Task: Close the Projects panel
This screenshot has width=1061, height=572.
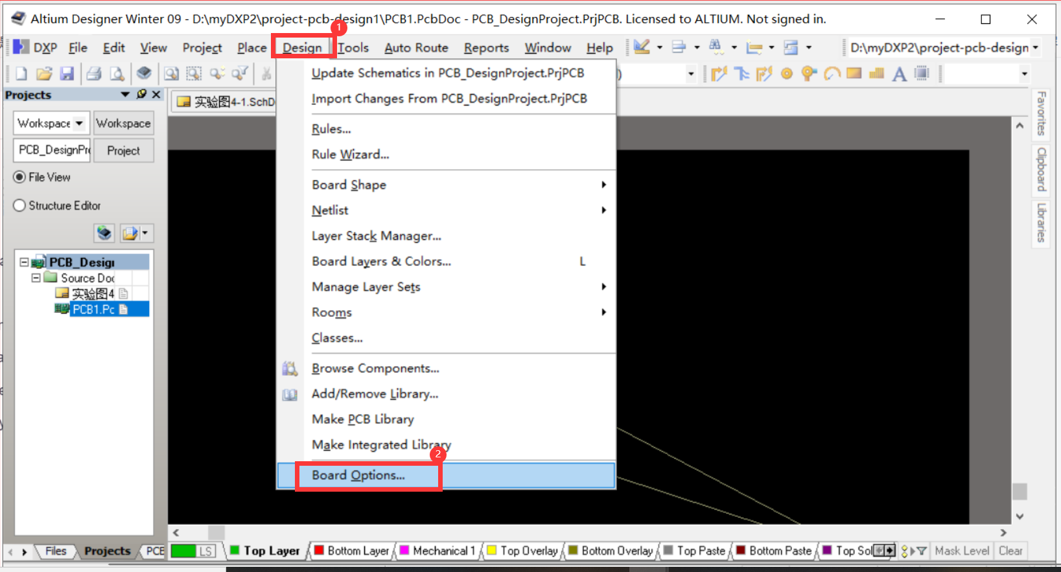Action: [x=156, y=95]
